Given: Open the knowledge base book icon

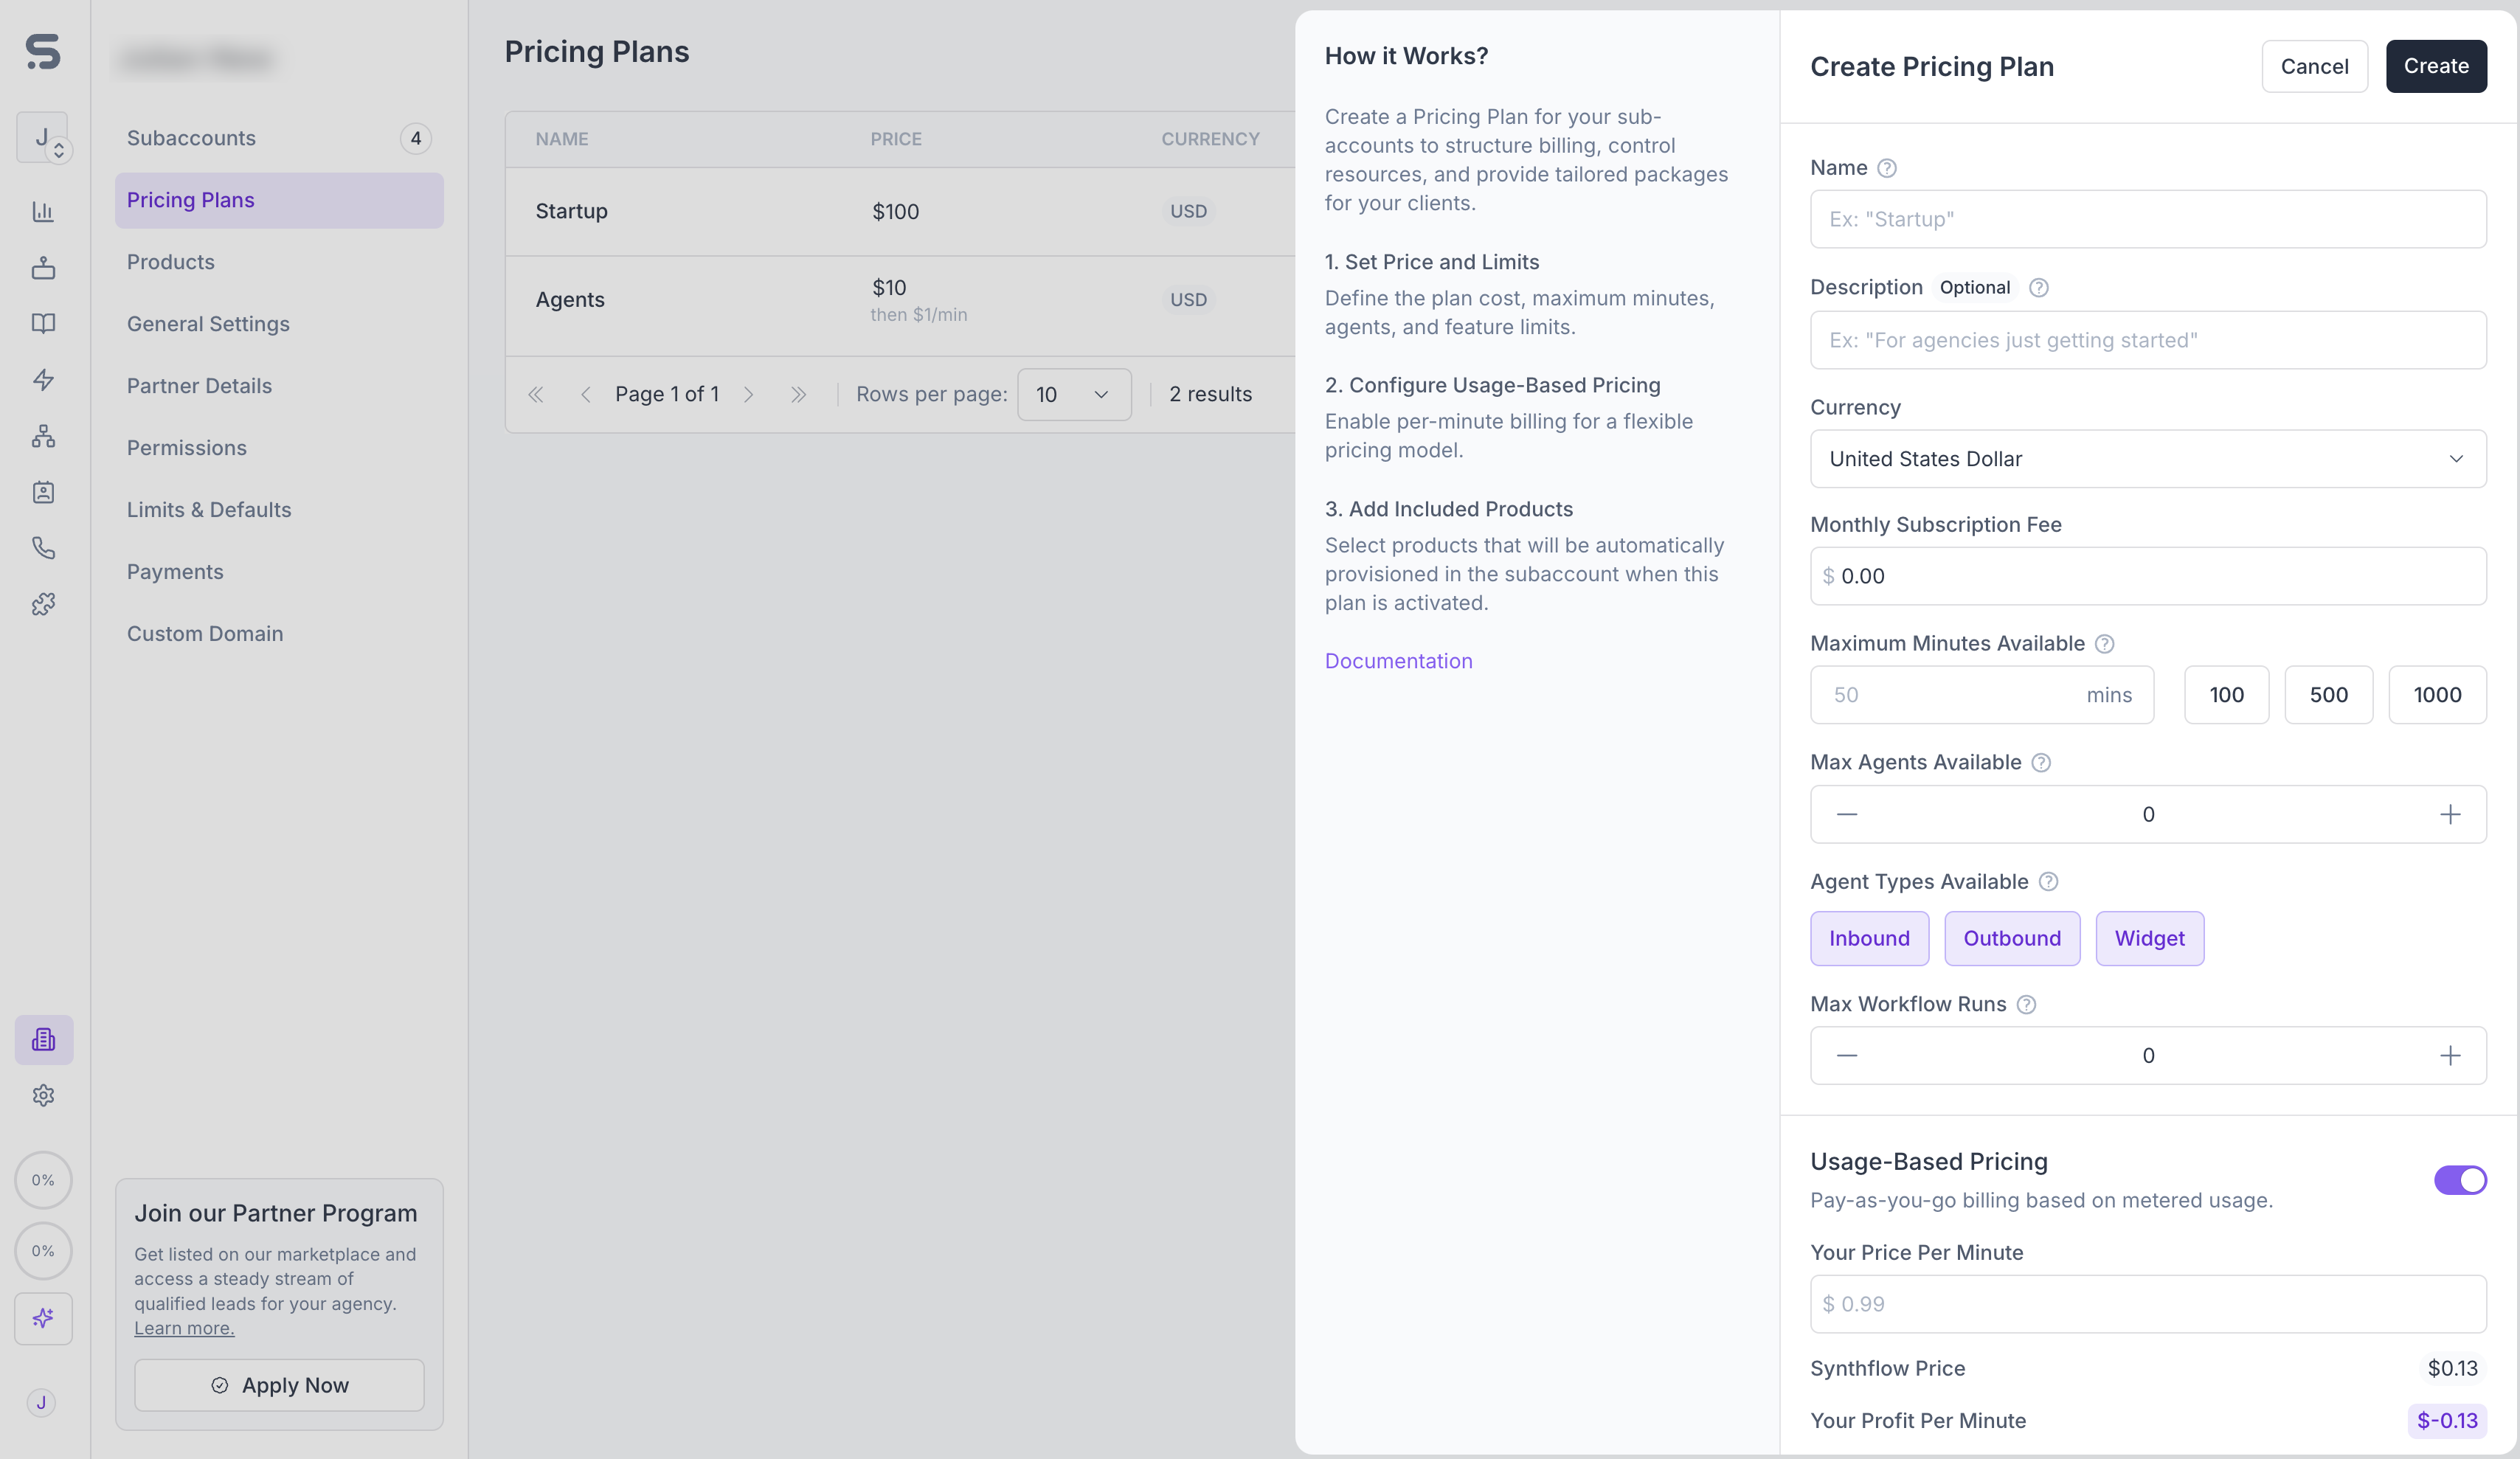Looking at the screenshot, I should [x=43, y=323].
